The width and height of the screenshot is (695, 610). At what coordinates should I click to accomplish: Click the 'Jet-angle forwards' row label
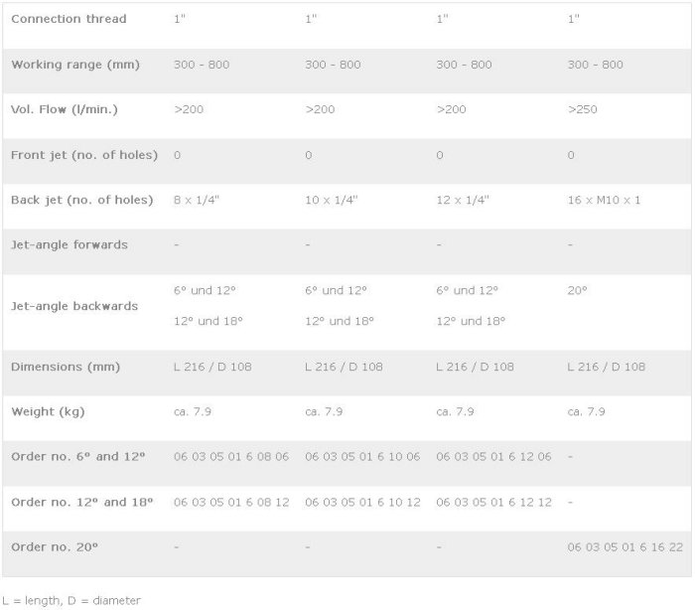click(69, 244)
